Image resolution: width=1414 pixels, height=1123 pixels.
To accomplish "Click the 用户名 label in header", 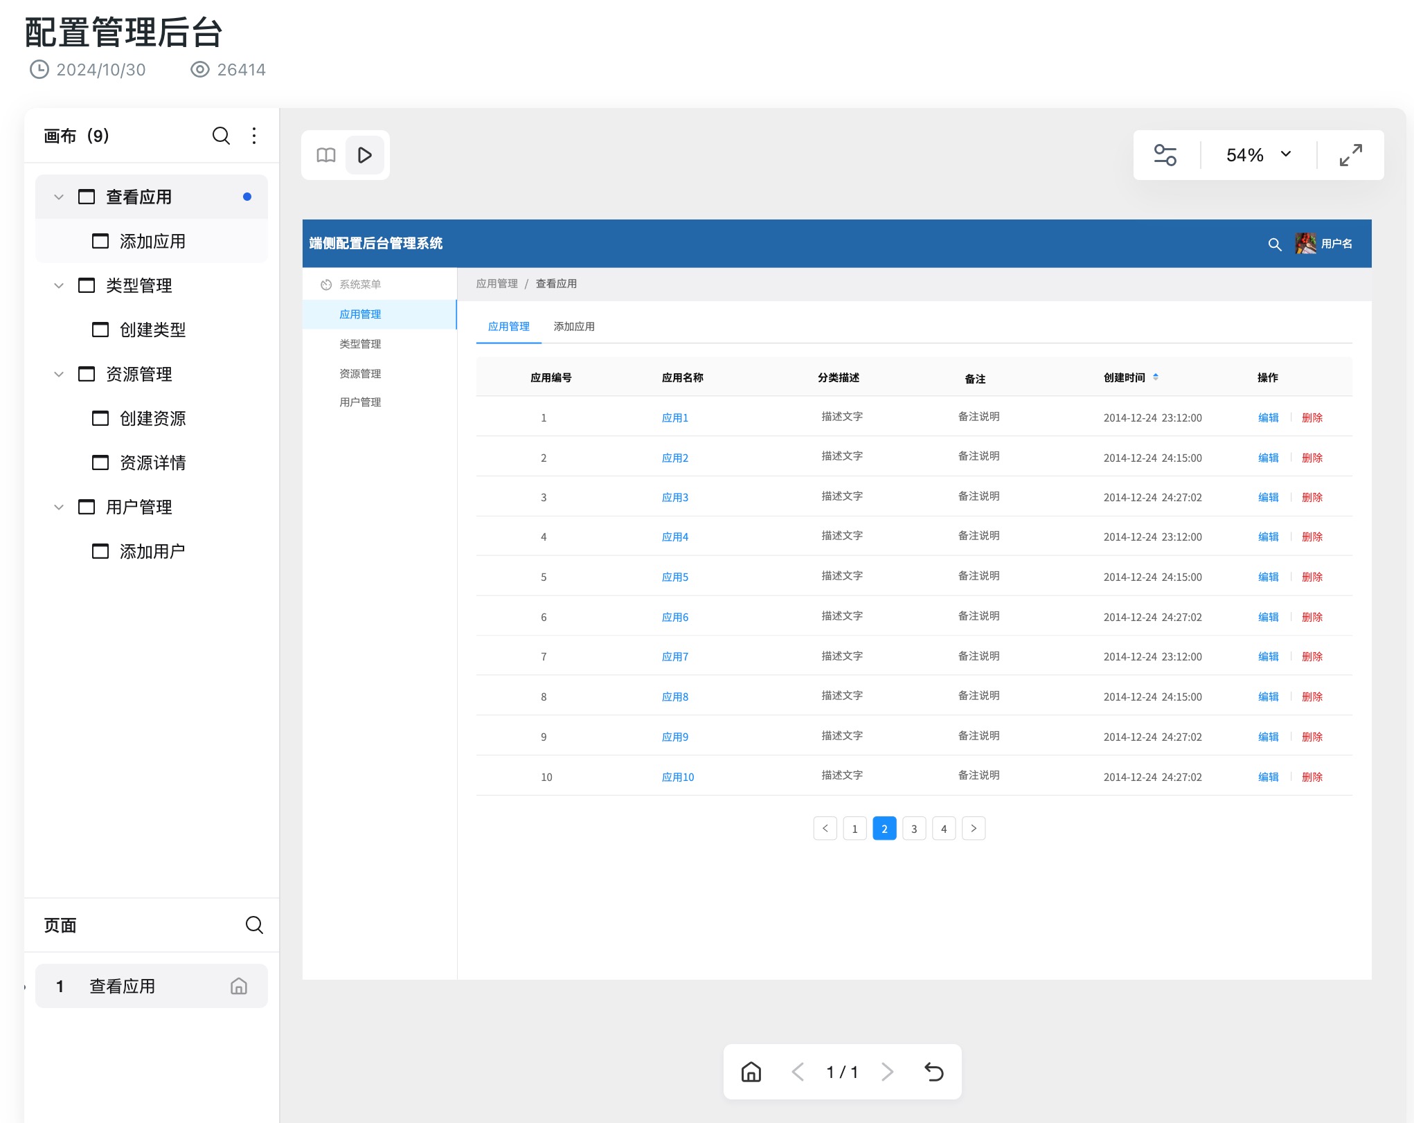I will pos(1336,244).
